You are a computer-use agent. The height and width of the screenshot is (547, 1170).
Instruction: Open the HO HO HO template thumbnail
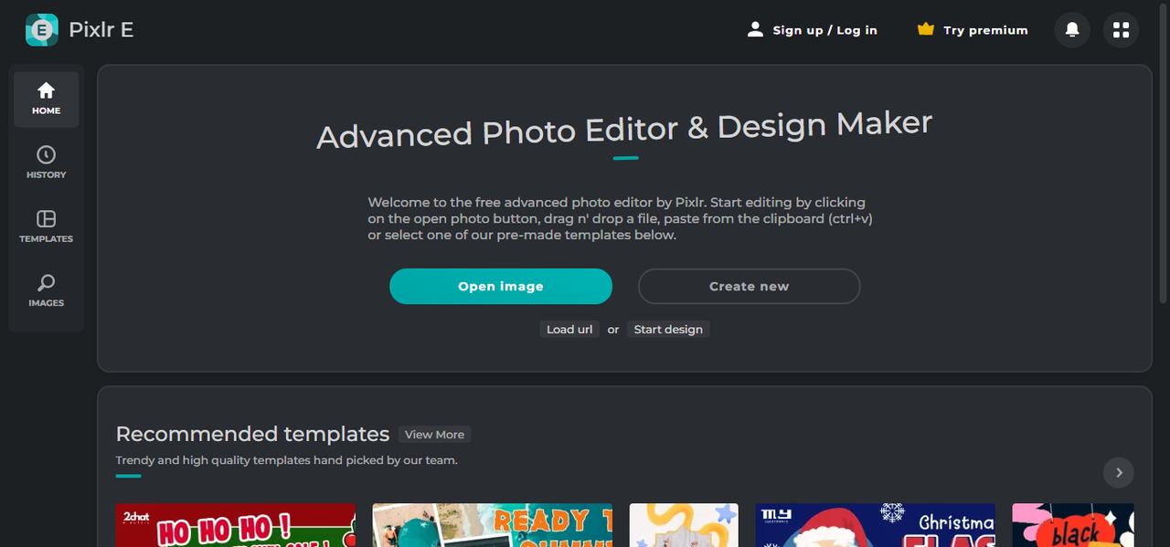(x=236, y=525)
